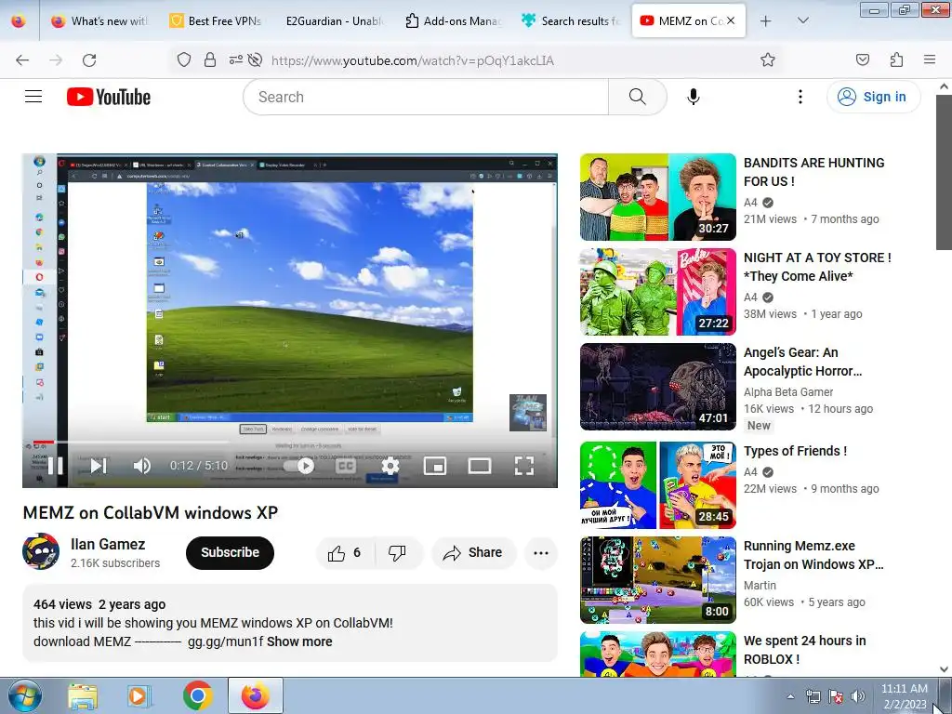Start voice search with the microphone icon
The image size is (952, 714).
click(x=694, y=97)
